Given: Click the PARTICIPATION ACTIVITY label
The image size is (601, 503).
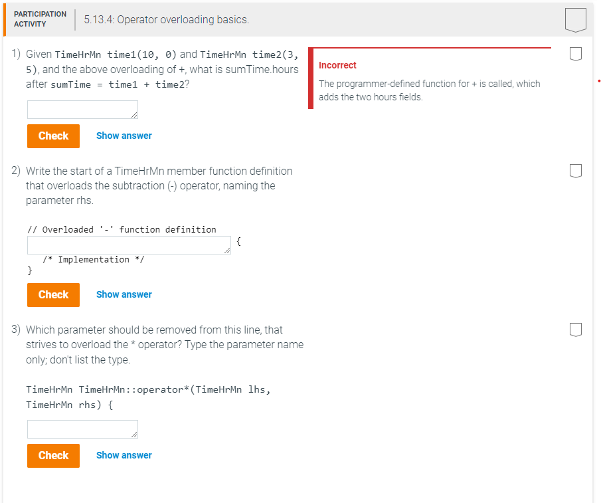Looking at the screenshot, I should click(x=40, y=18).
